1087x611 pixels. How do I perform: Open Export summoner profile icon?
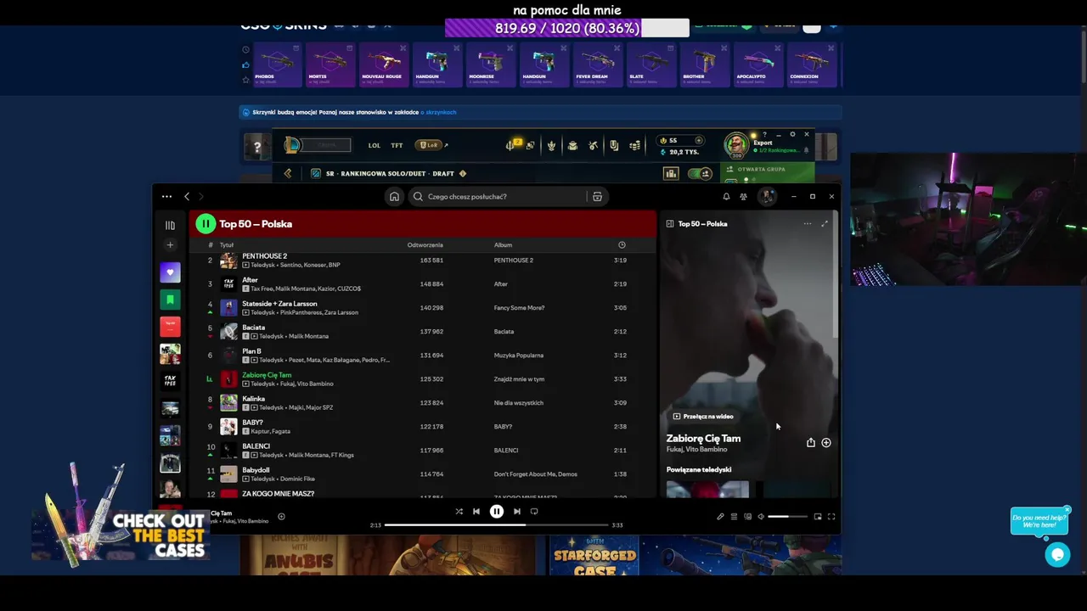pos(736,144)
